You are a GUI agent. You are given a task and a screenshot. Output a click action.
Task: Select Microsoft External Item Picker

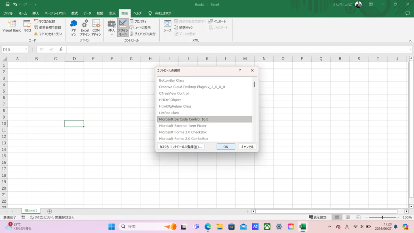205,125
